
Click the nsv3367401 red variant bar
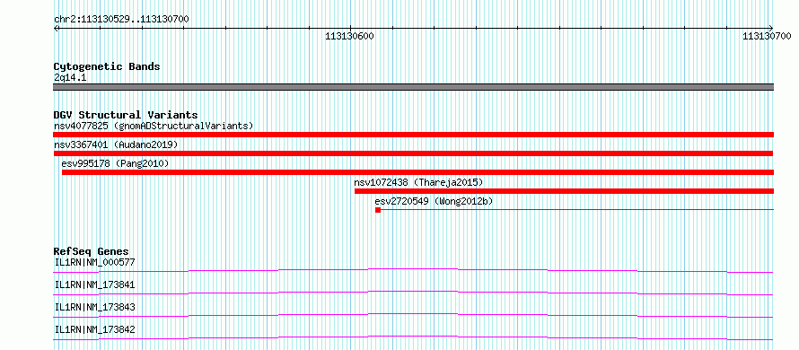[413, 153]
